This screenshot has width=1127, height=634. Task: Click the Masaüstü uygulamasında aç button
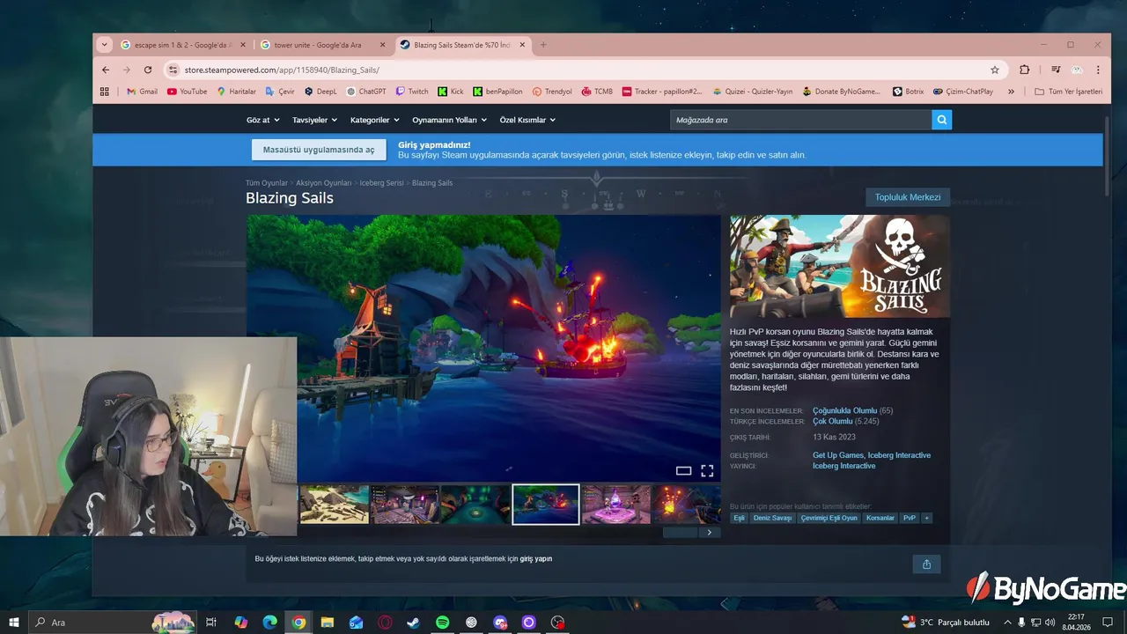click(319, 150)
